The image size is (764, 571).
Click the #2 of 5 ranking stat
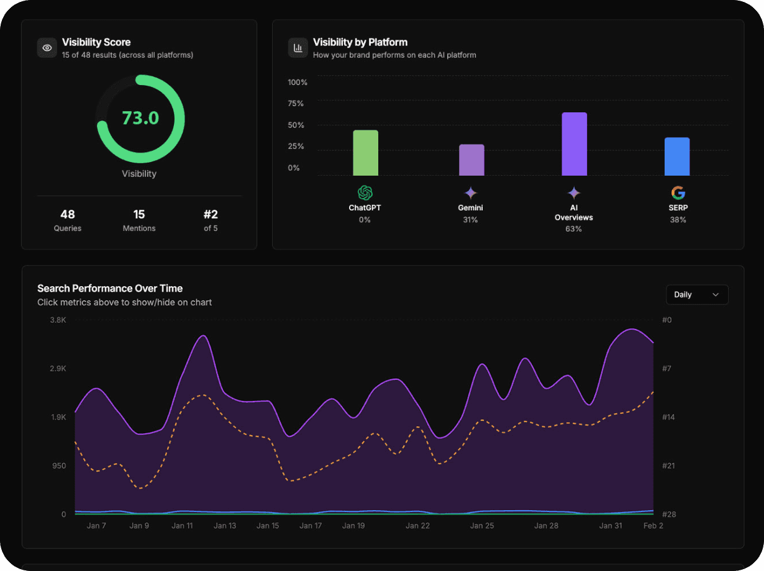pyautogui.click(x=211, y=220)
